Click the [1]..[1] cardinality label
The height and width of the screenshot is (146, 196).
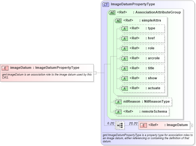[133, 124]
